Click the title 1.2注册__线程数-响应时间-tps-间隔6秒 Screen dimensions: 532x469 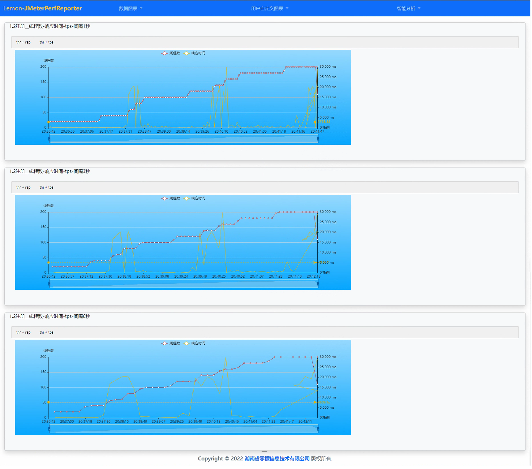click(49, 316)
